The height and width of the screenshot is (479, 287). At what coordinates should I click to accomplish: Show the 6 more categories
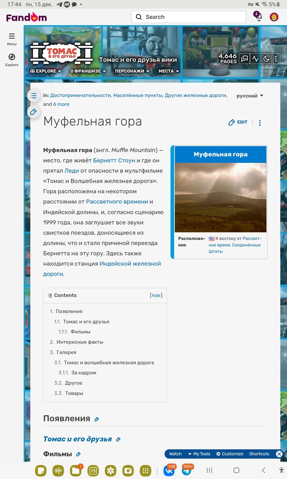click(61, 104)
